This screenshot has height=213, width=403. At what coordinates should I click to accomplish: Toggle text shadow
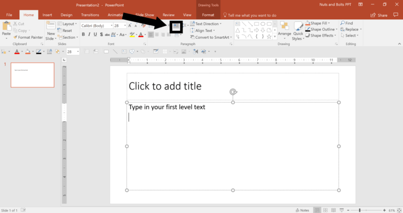pos(101,35)
